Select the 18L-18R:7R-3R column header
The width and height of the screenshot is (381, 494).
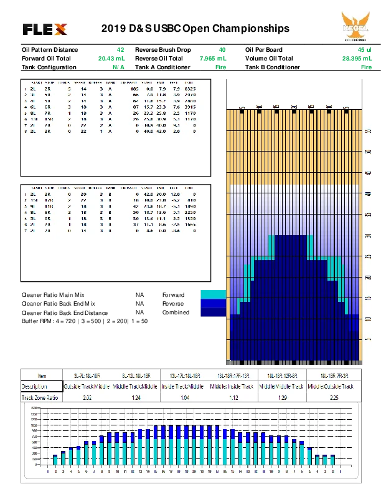point(334,376)
